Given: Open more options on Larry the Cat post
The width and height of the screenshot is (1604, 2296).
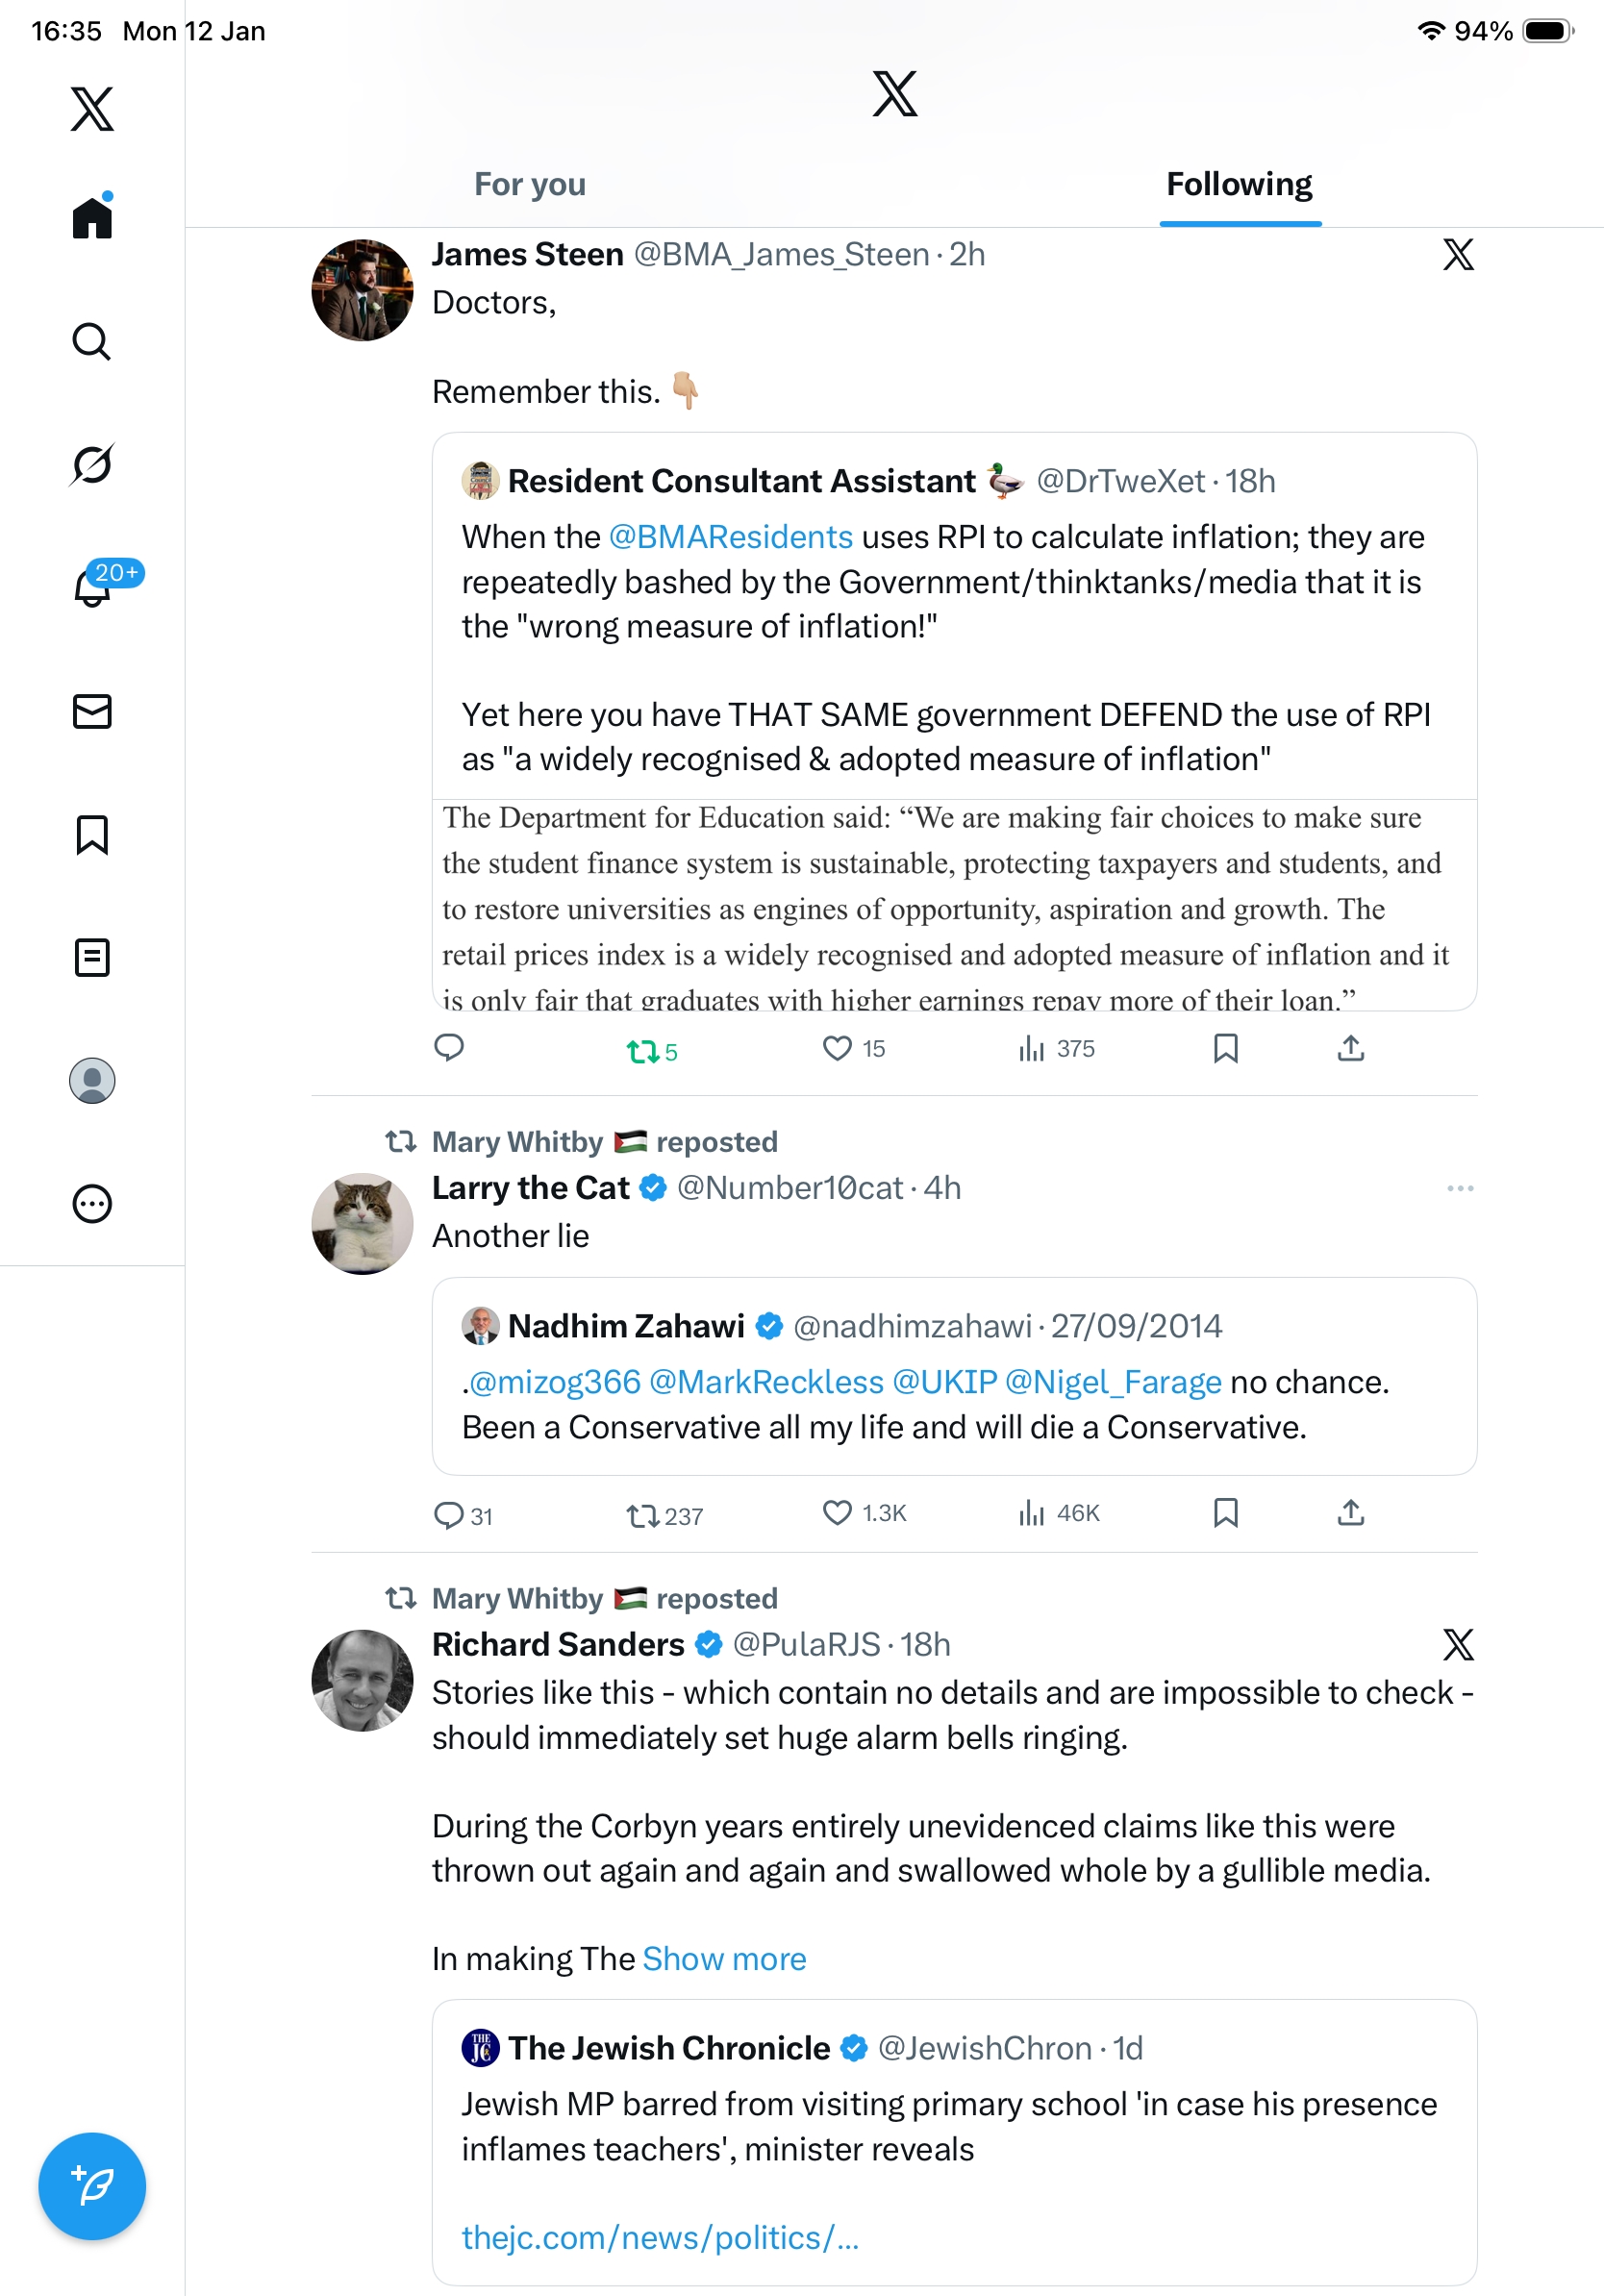Looking at the screenshot, I should coord(1459,1188).
